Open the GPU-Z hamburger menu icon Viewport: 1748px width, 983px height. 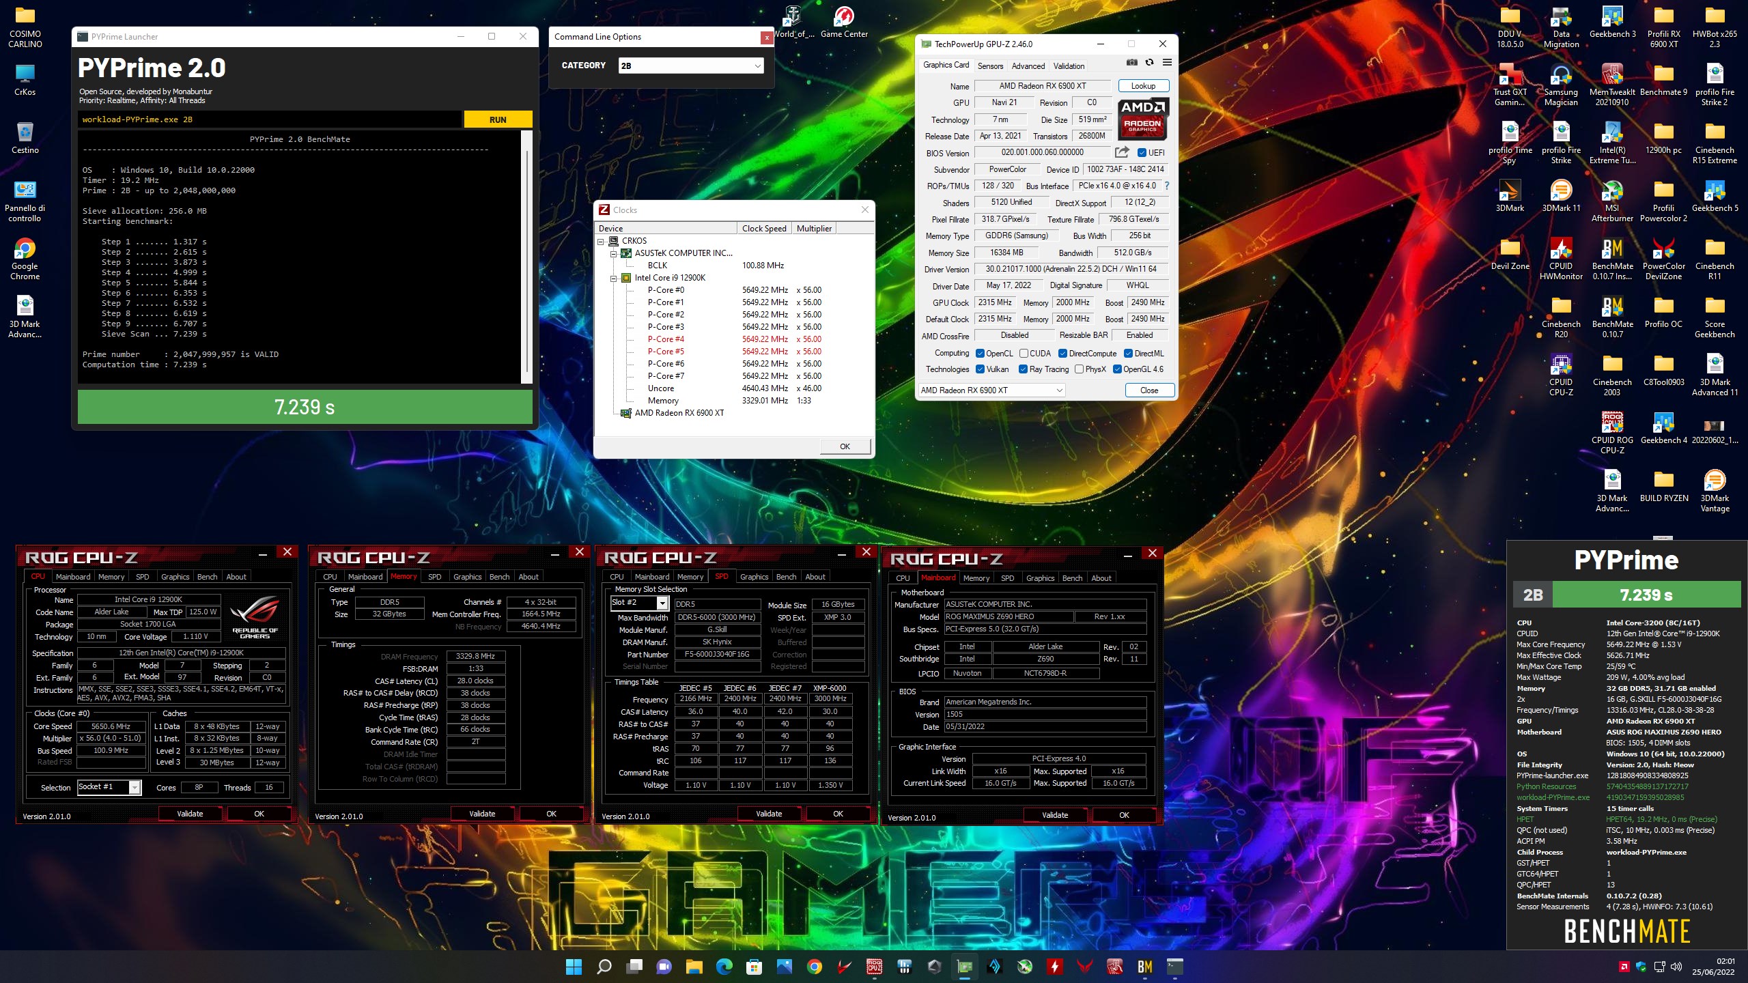click(1167, 63)
